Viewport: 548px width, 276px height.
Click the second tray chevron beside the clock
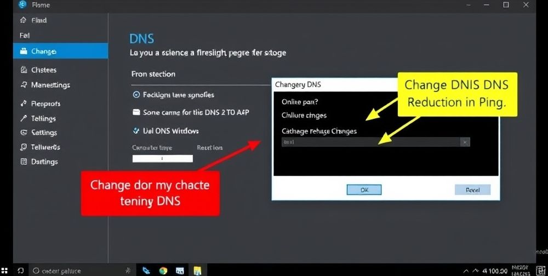tap(475, 271)
